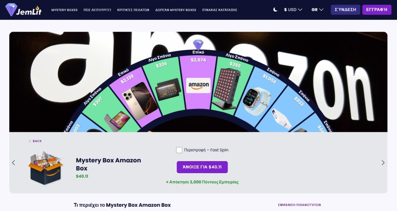This screenshot has height=211, width=397.
Task: Click the Σύνδεση login button
Action: click(345, 10)
